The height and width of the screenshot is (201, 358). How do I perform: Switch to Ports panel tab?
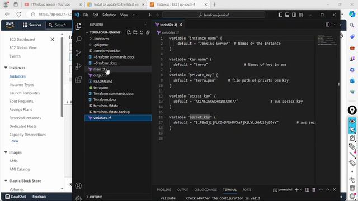[x=247, y=190]
